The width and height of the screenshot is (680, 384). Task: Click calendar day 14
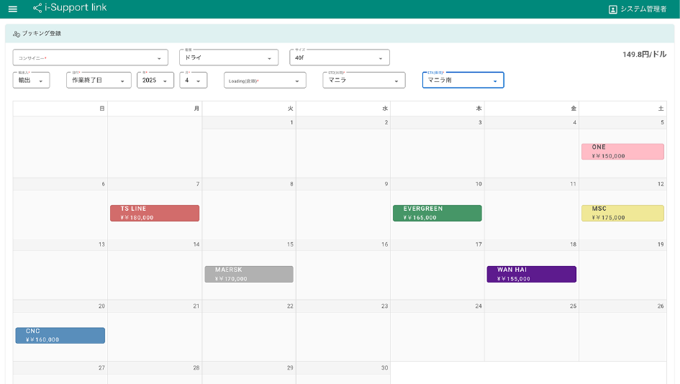[155, 269]
